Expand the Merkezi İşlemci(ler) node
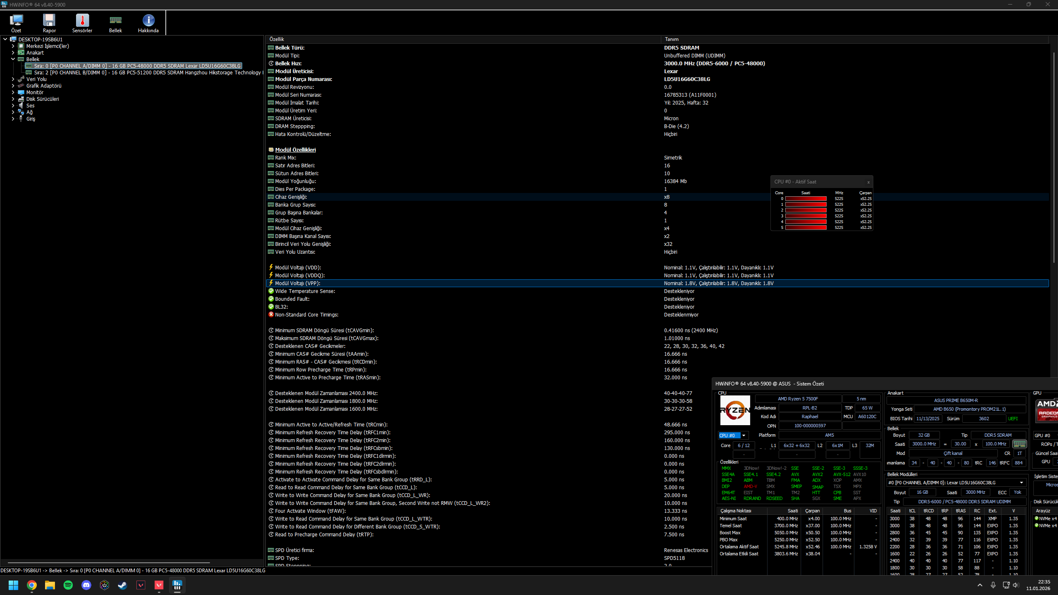The height and width of the screenshot is (595, 1058). 13,46
